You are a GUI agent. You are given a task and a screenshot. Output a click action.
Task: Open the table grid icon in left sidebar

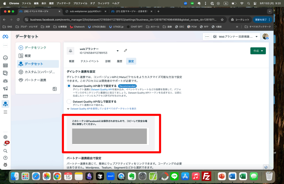(x=6, y=65)
